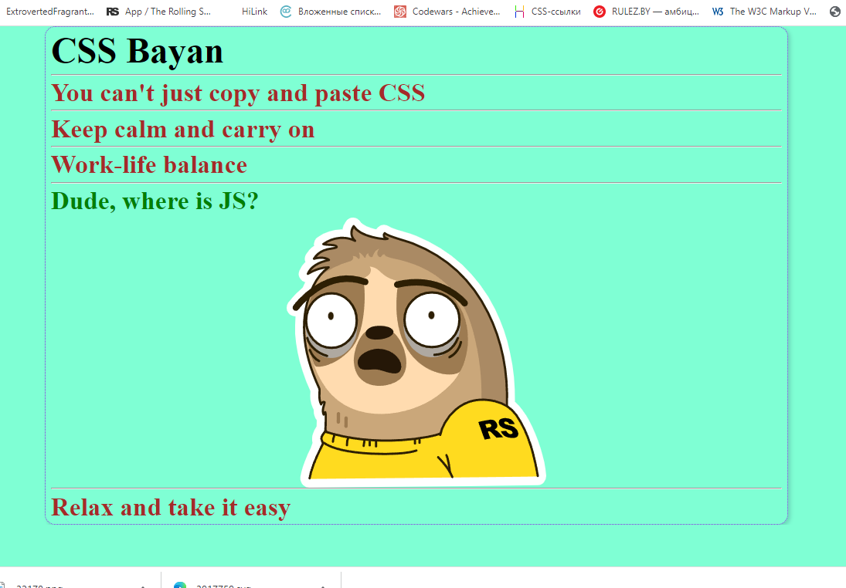Click the Codewars red logo icon

click(399, 12)
